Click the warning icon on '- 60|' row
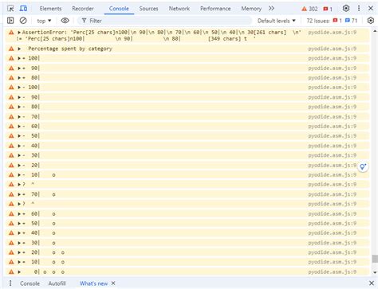This screenshot has width=378, height=289. pos(11,127)
